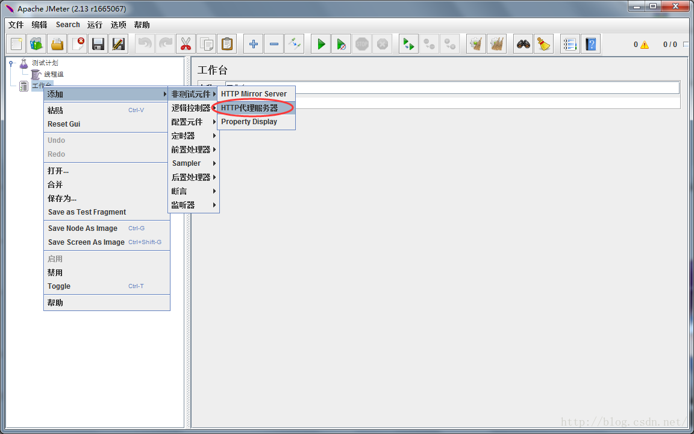Click the Open file folder icon
694x434 pixels.
[57, 44]
